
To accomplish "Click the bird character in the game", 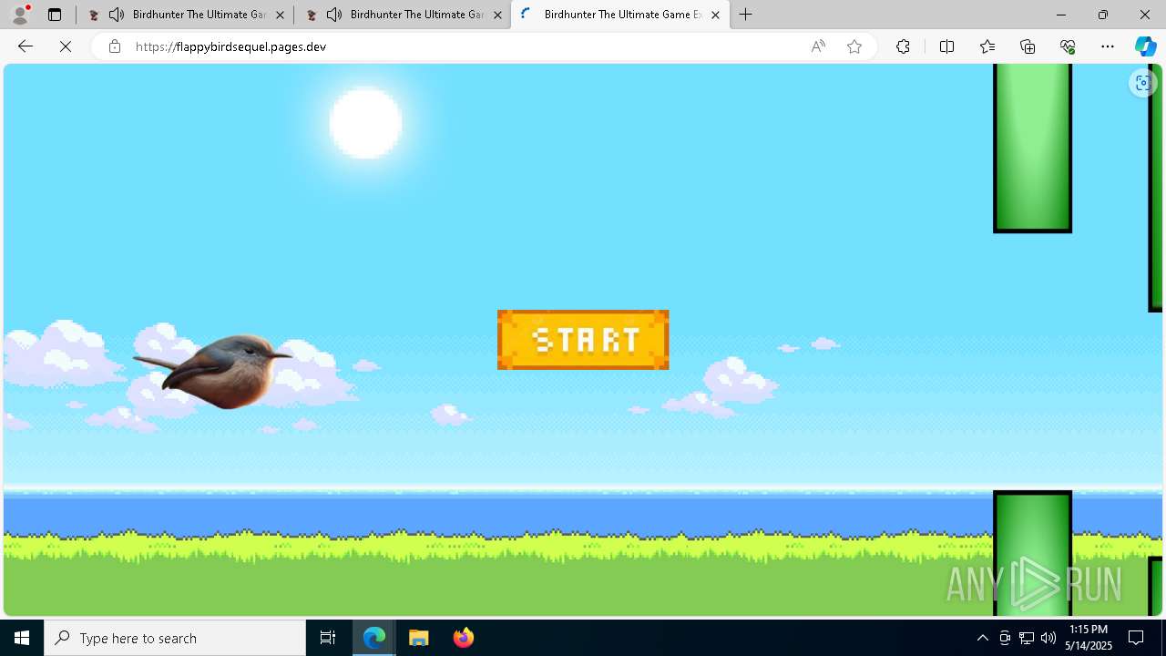I will tap(212, 371).
